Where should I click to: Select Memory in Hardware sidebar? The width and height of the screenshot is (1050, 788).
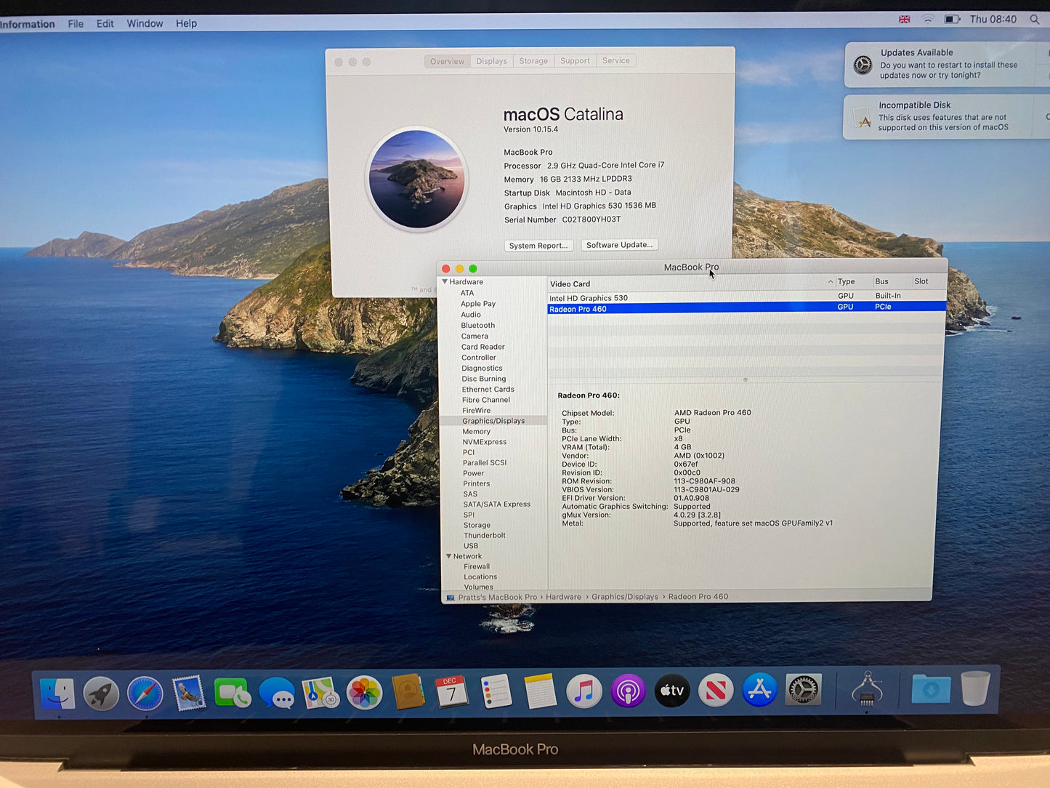pos(476,432)
